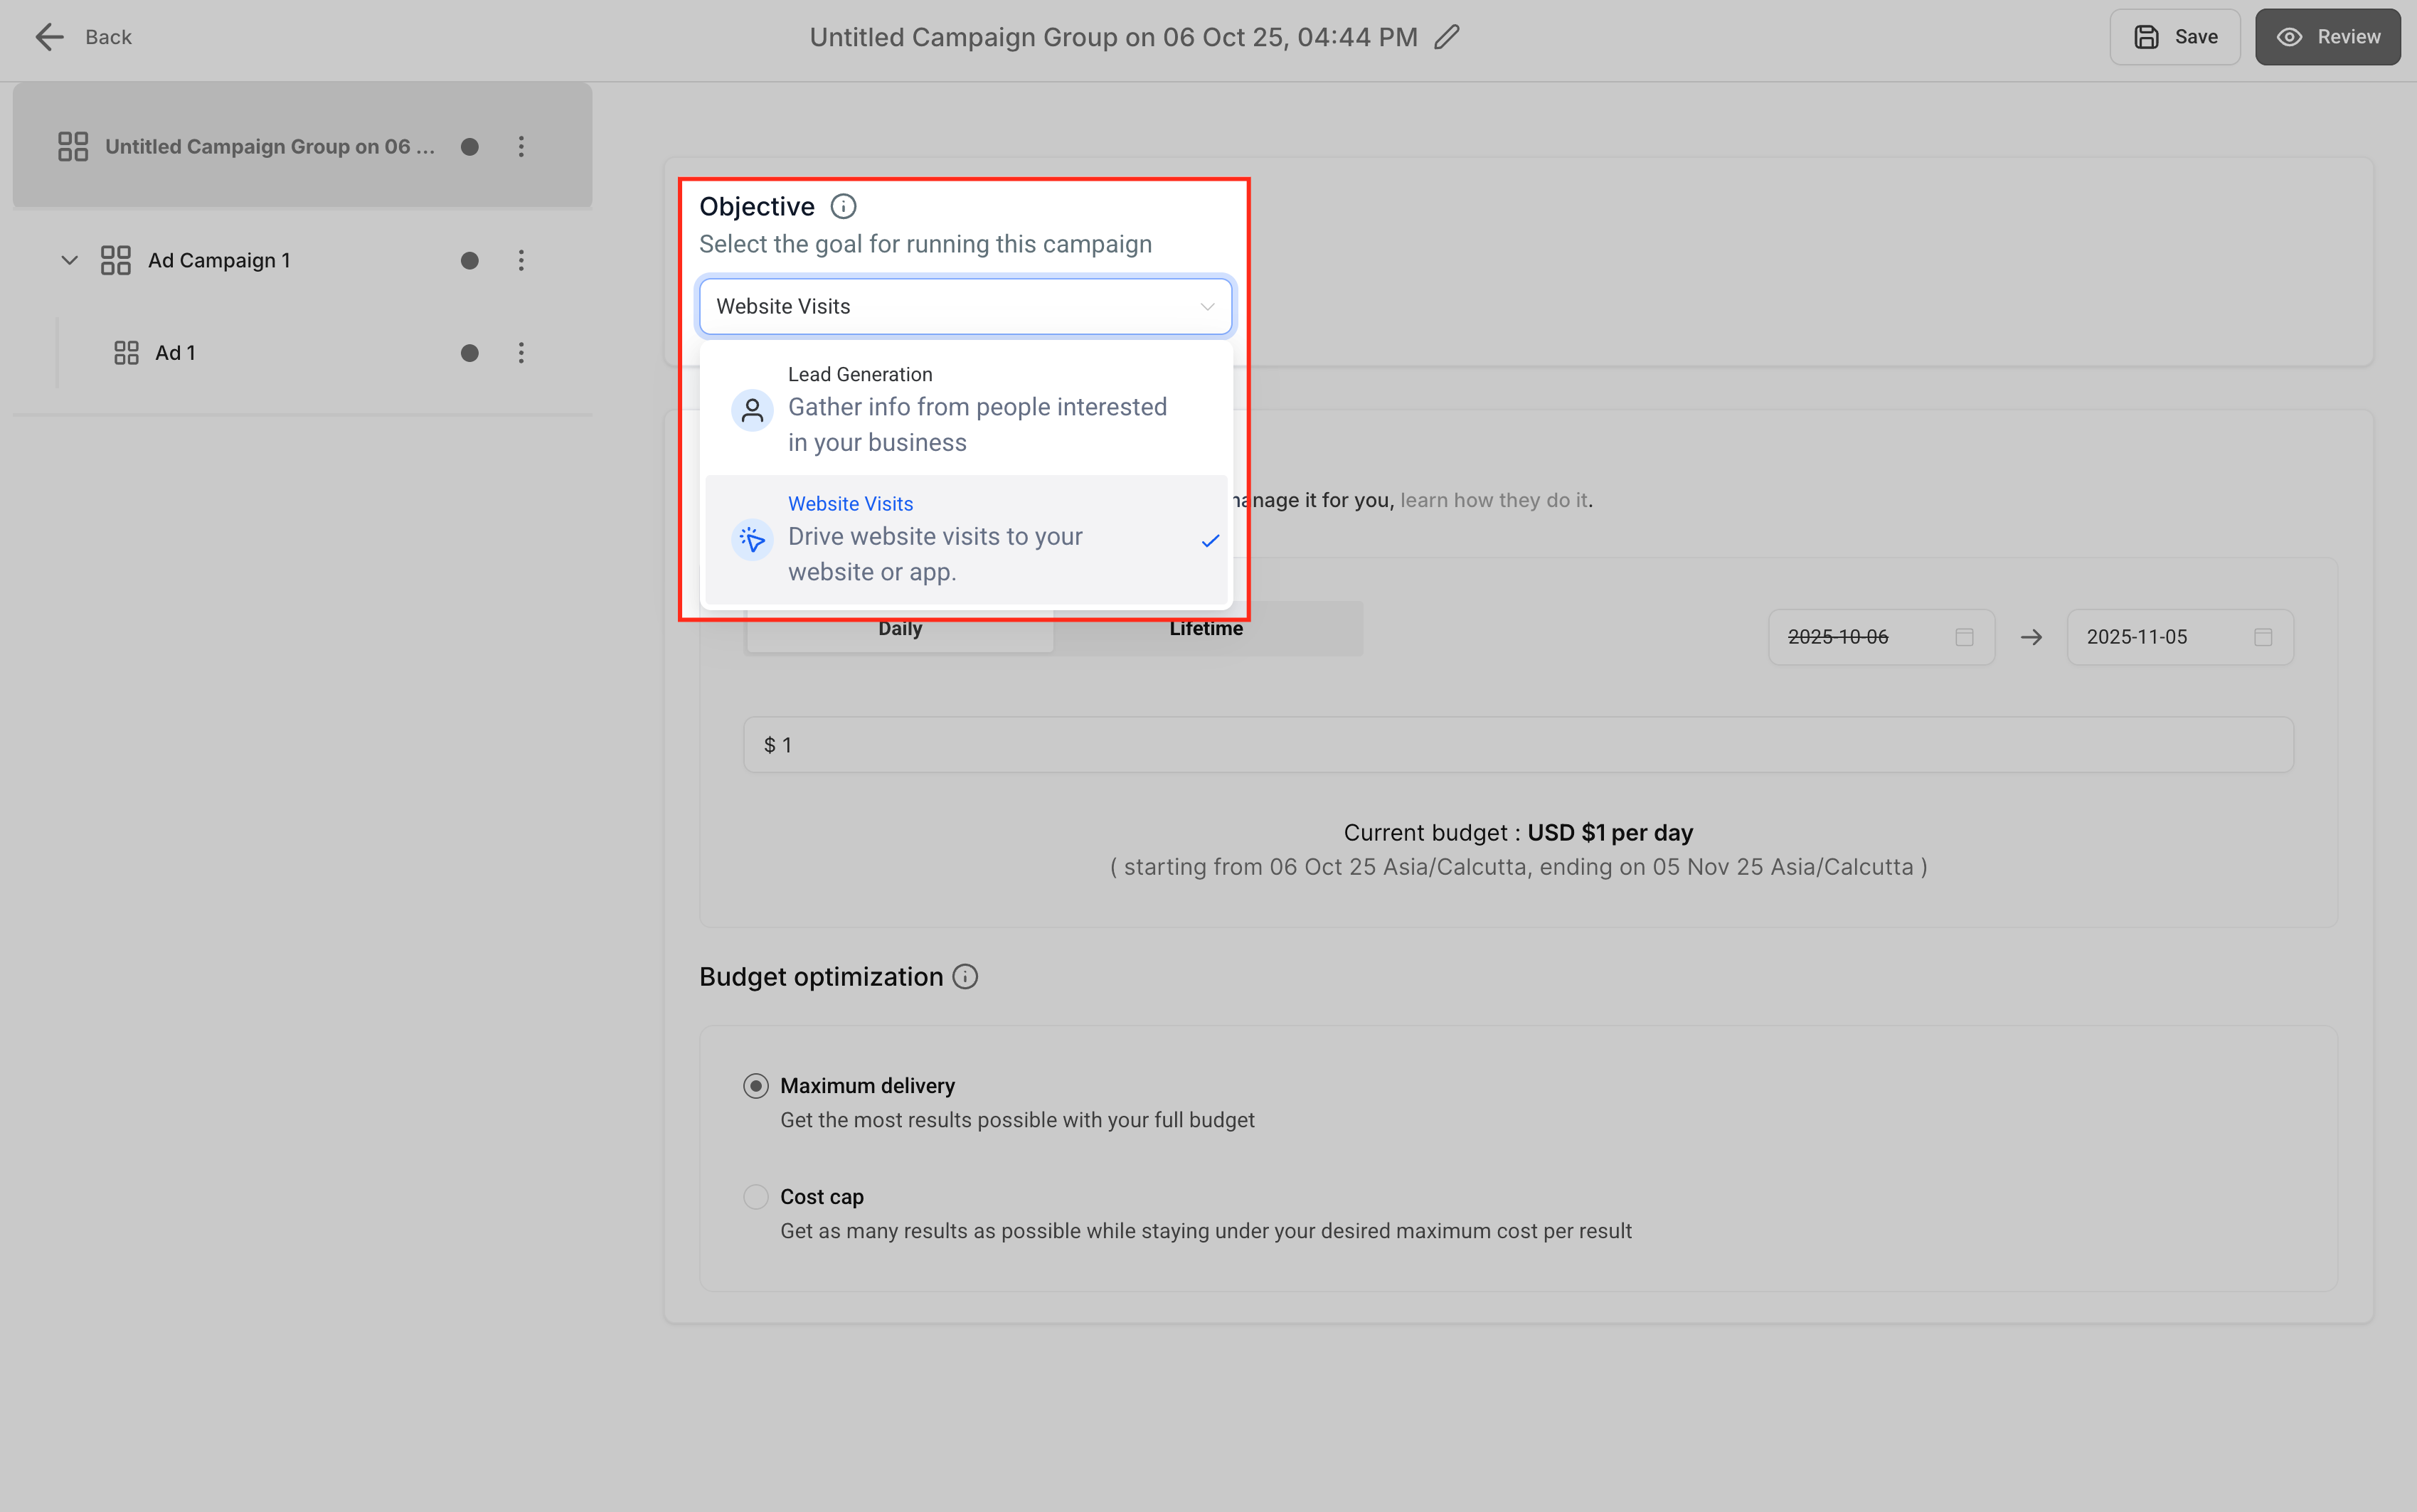
Task: Click calendar icon in end date field
Action: tap(2263, 637)
